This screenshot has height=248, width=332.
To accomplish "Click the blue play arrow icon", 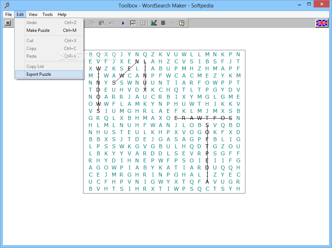I will (x=123, y=23).
